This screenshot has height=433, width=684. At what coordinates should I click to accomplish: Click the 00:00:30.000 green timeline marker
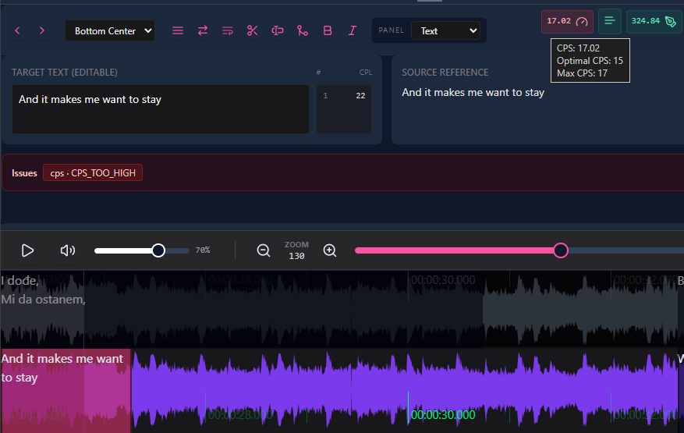coord(443,415)
